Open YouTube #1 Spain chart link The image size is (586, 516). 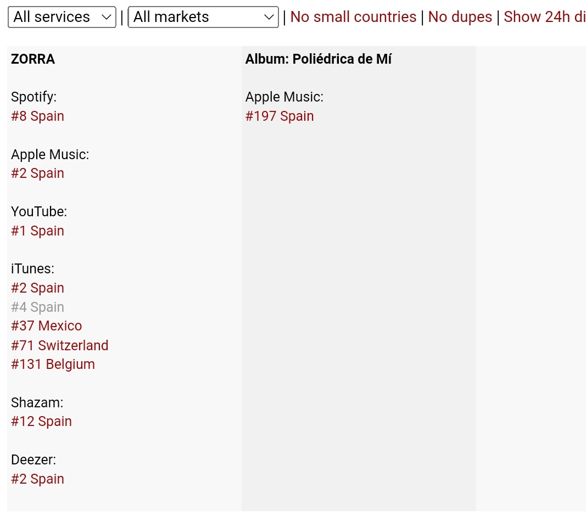tap(37, 231)
